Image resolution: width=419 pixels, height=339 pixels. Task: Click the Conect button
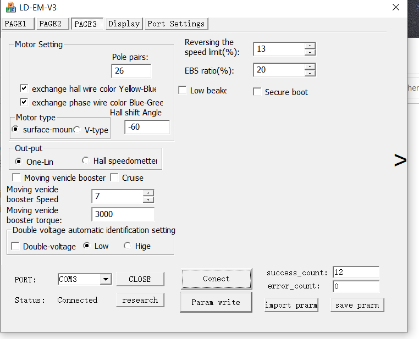click(x=216, y=279)
